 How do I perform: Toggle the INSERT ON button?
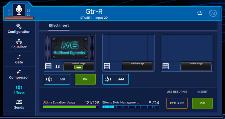(202, 103)
